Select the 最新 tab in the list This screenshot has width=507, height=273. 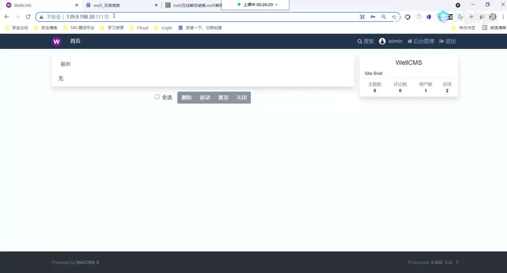(66, 64)
